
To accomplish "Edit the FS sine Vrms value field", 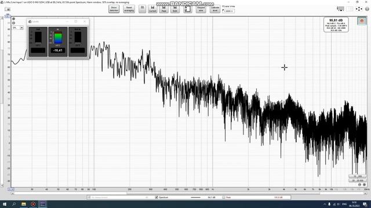I will (228, 11).
